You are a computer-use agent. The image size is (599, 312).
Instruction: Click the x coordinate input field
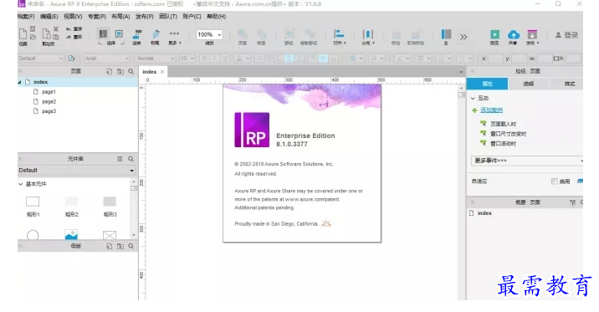pyautogui.click(x=495, y=59)
